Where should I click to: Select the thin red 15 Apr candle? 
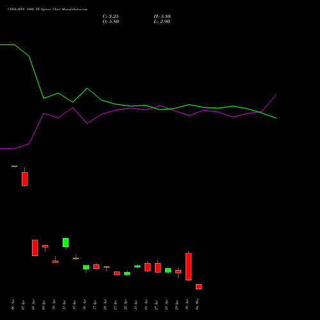pos(76,259)
